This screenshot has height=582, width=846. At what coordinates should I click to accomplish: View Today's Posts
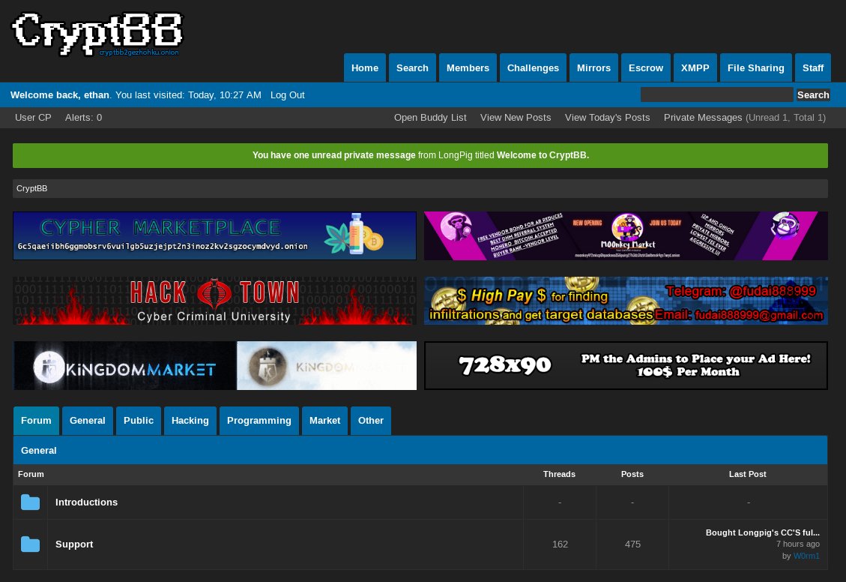pos(607,118)
